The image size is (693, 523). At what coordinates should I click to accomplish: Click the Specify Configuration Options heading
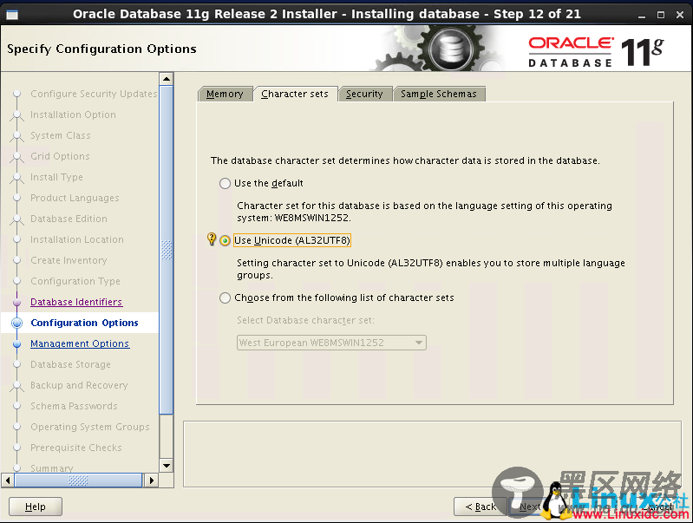coord(101,49)
